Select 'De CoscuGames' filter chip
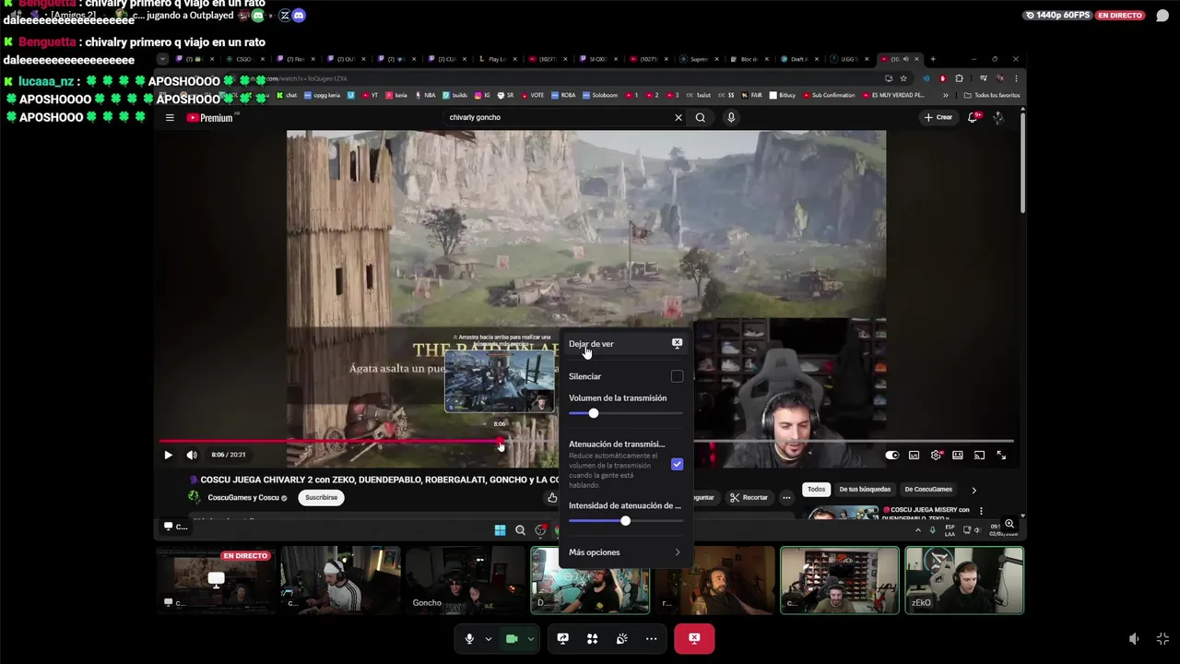This screenshot has height=664, width=1180. [x=928, y=490]
